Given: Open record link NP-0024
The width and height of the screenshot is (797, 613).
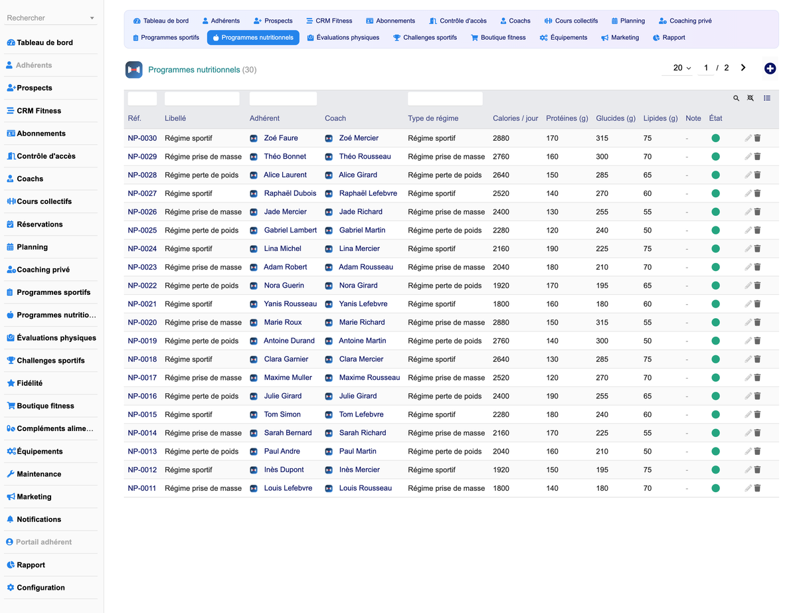Looking at the screenshot, I should click(x=142, y=248).
